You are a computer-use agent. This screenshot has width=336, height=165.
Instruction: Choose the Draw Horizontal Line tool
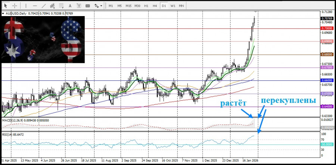pos(35,6)
